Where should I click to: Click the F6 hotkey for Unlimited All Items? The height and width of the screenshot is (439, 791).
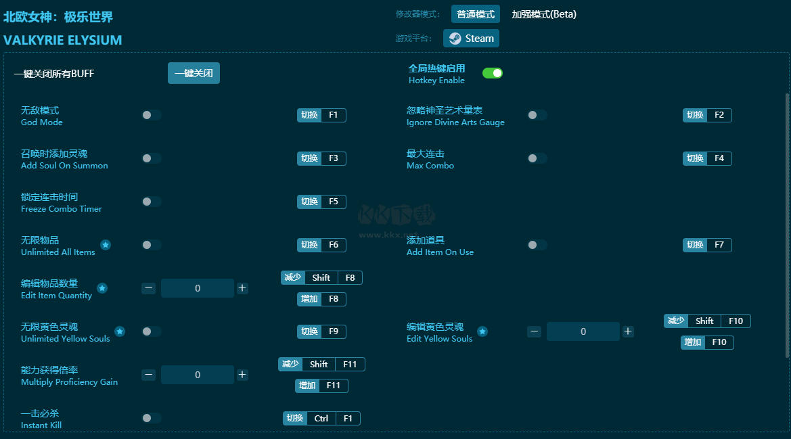click(x=321, y=245)
